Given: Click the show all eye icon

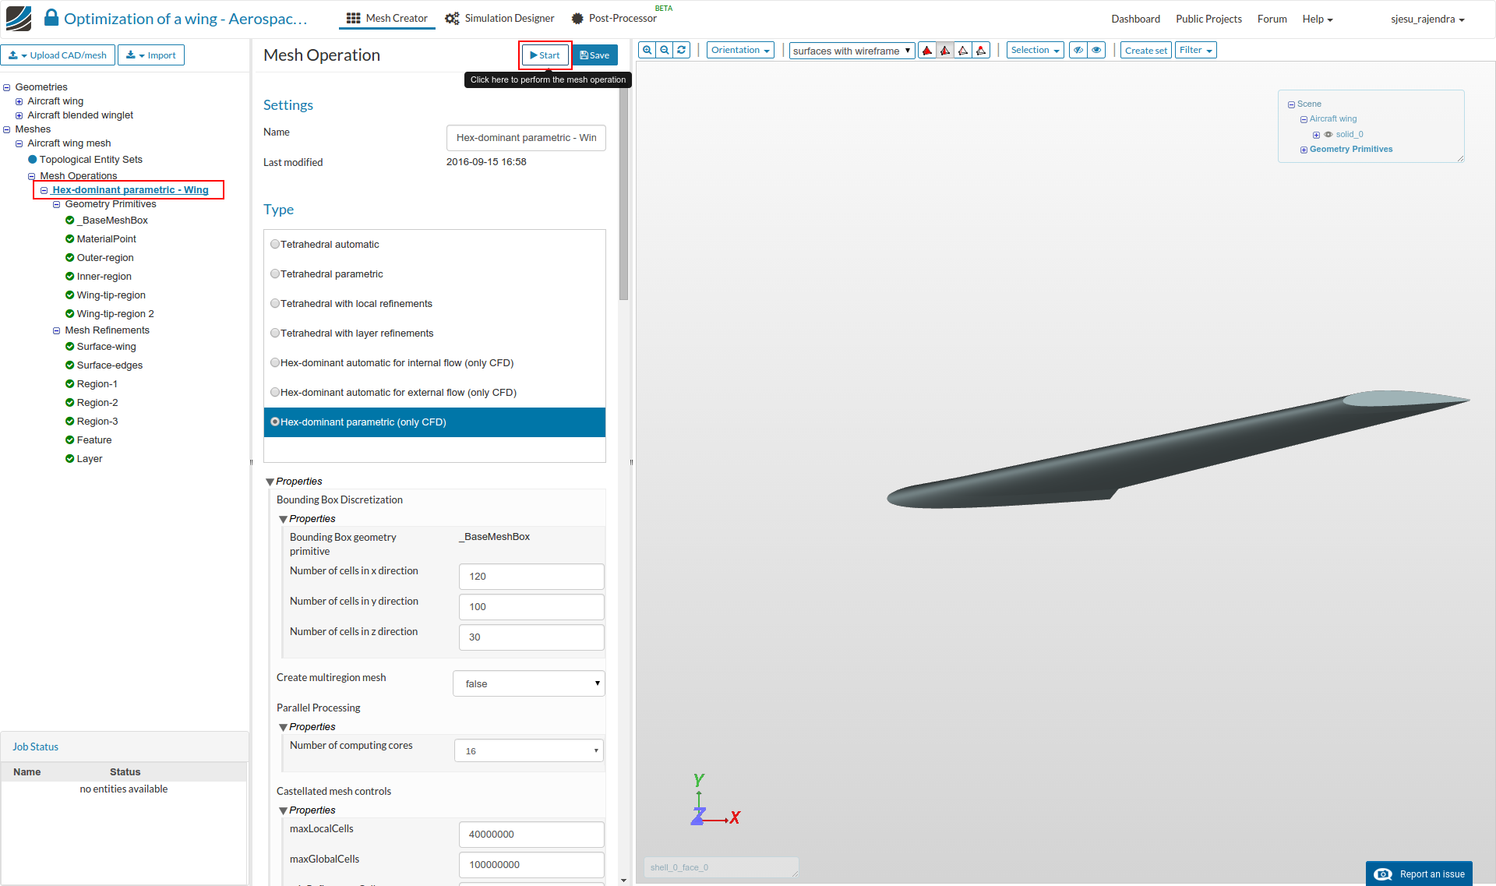Looking at the screenshot, I should click(1096, 50).
